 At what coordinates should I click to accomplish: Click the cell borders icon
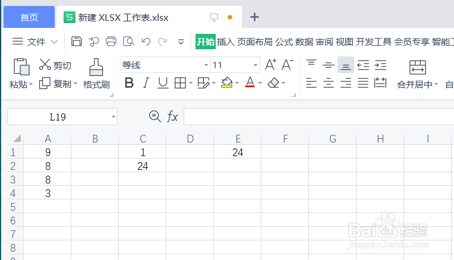[180, 83]
